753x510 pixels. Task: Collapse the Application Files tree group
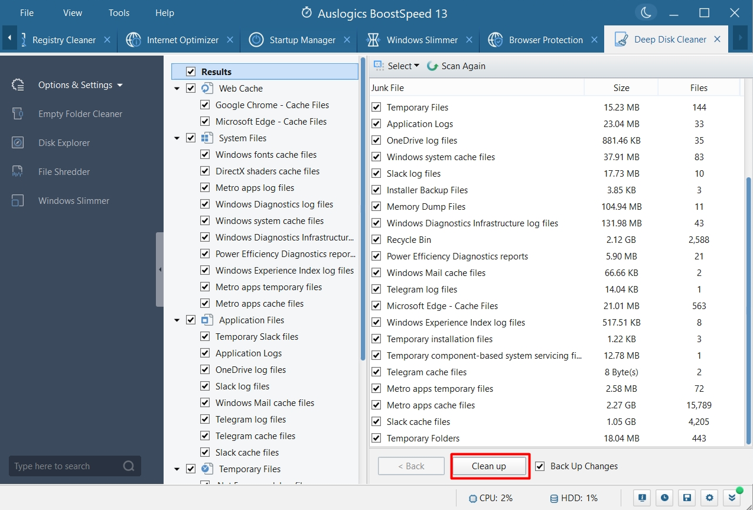177,320
